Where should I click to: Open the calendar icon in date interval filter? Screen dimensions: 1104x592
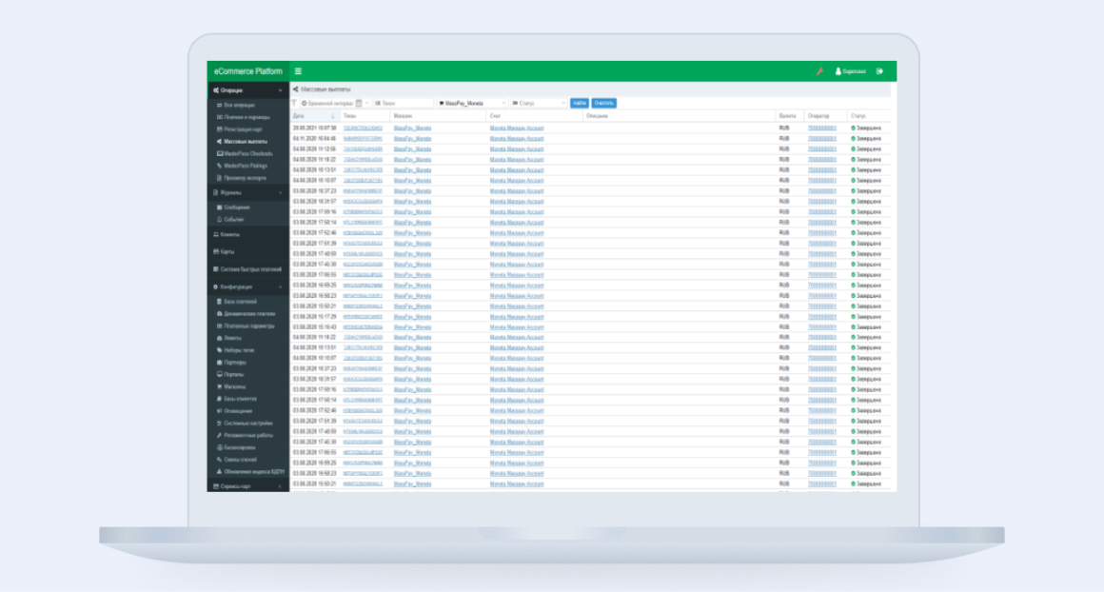click(359, 103)
